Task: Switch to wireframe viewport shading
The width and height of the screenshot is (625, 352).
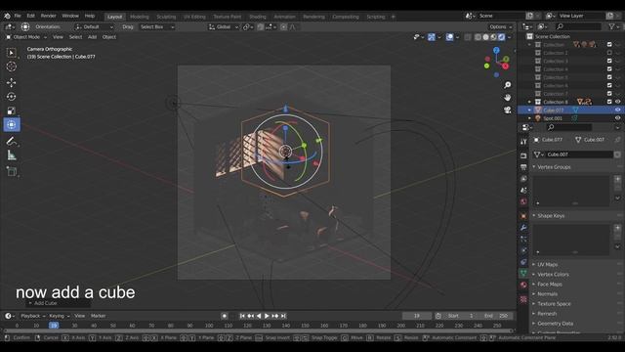Action: click(x=478, y=37)
